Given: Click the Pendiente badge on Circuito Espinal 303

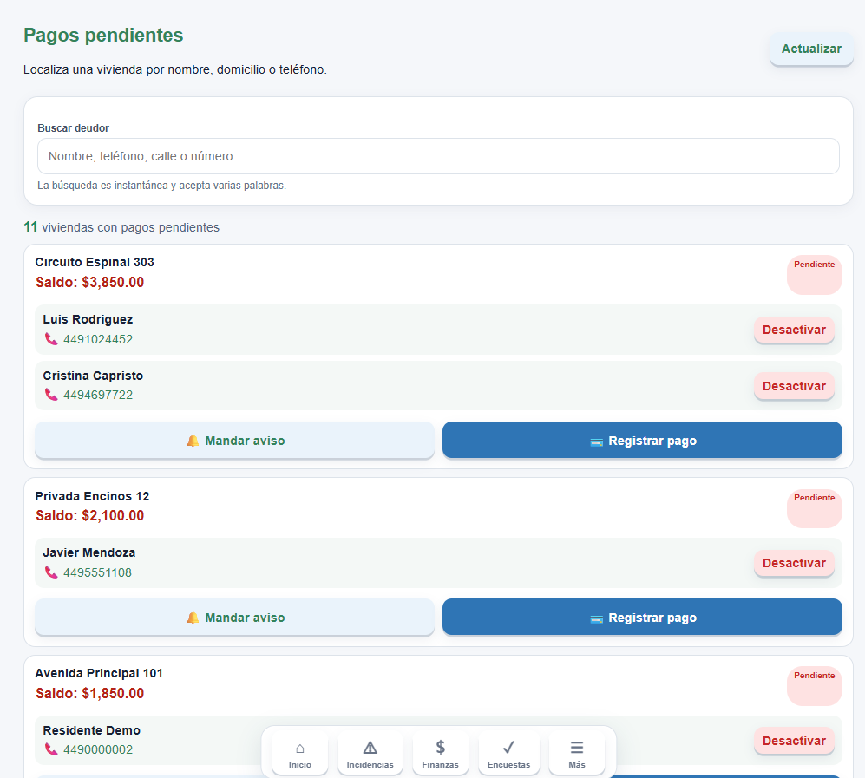Looking at the screenshot, I should coord(815,275).
